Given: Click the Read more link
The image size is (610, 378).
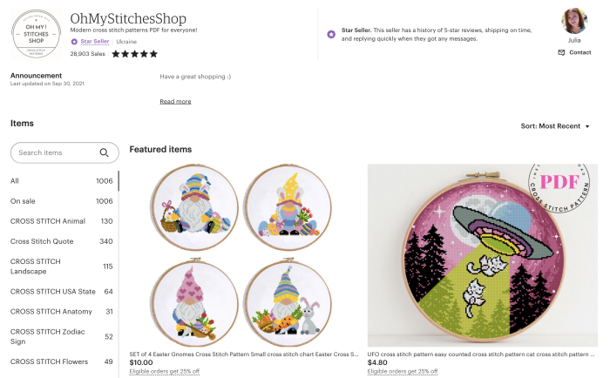Looking at the screenshot, I should click(x=175, y=102).
